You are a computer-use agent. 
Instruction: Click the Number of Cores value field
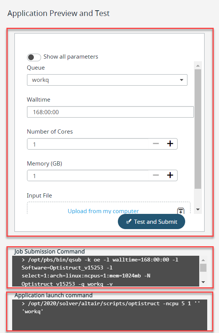point(87,144)
